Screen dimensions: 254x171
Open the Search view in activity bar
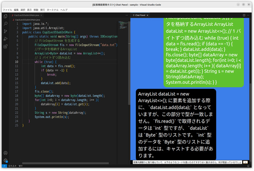tap(6, 24)
